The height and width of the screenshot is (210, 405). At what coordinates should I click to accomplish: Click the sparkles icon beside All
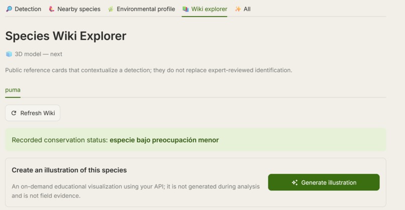pyautogui.click(x=238, y=9)
